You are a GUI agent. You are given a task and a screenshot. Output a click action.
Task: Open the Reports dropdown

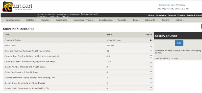tap(123, 20)
